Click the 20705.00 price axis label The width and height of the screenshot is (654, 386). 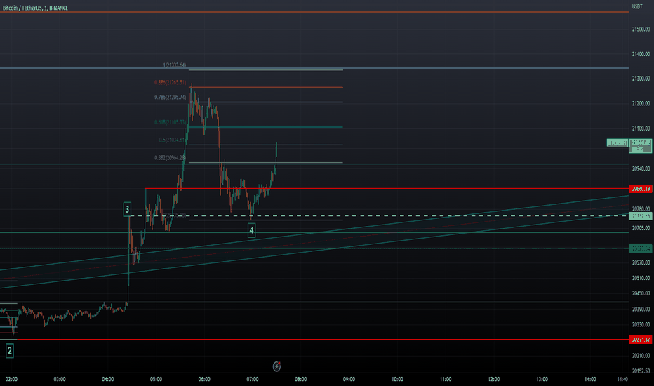click(x=641, y=228)
